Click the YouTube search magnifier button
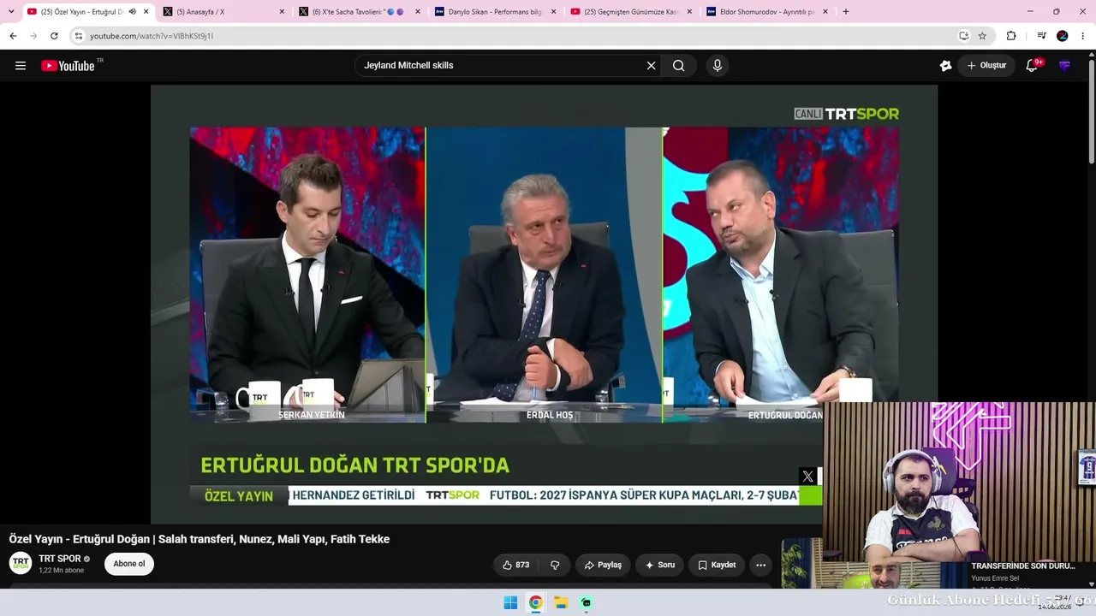Screen dimensions: 1096x616 click(x=679, y=66)
